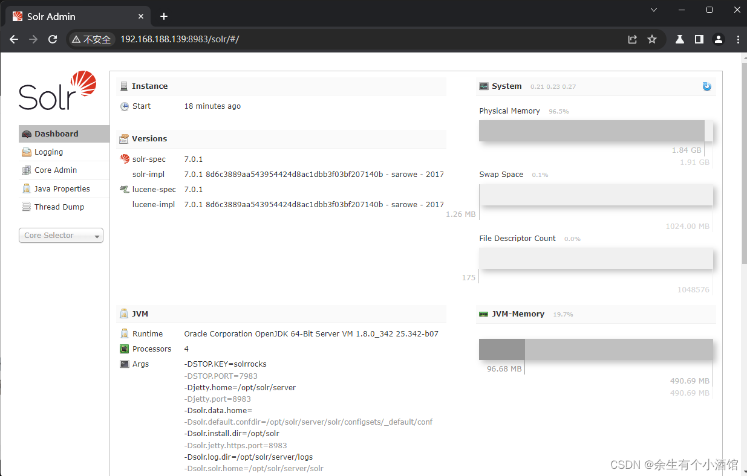Image resolution: width=747 pixels, height=476 pixels.
Task: Click the Logging notepad icon
Action: (27, 152)
